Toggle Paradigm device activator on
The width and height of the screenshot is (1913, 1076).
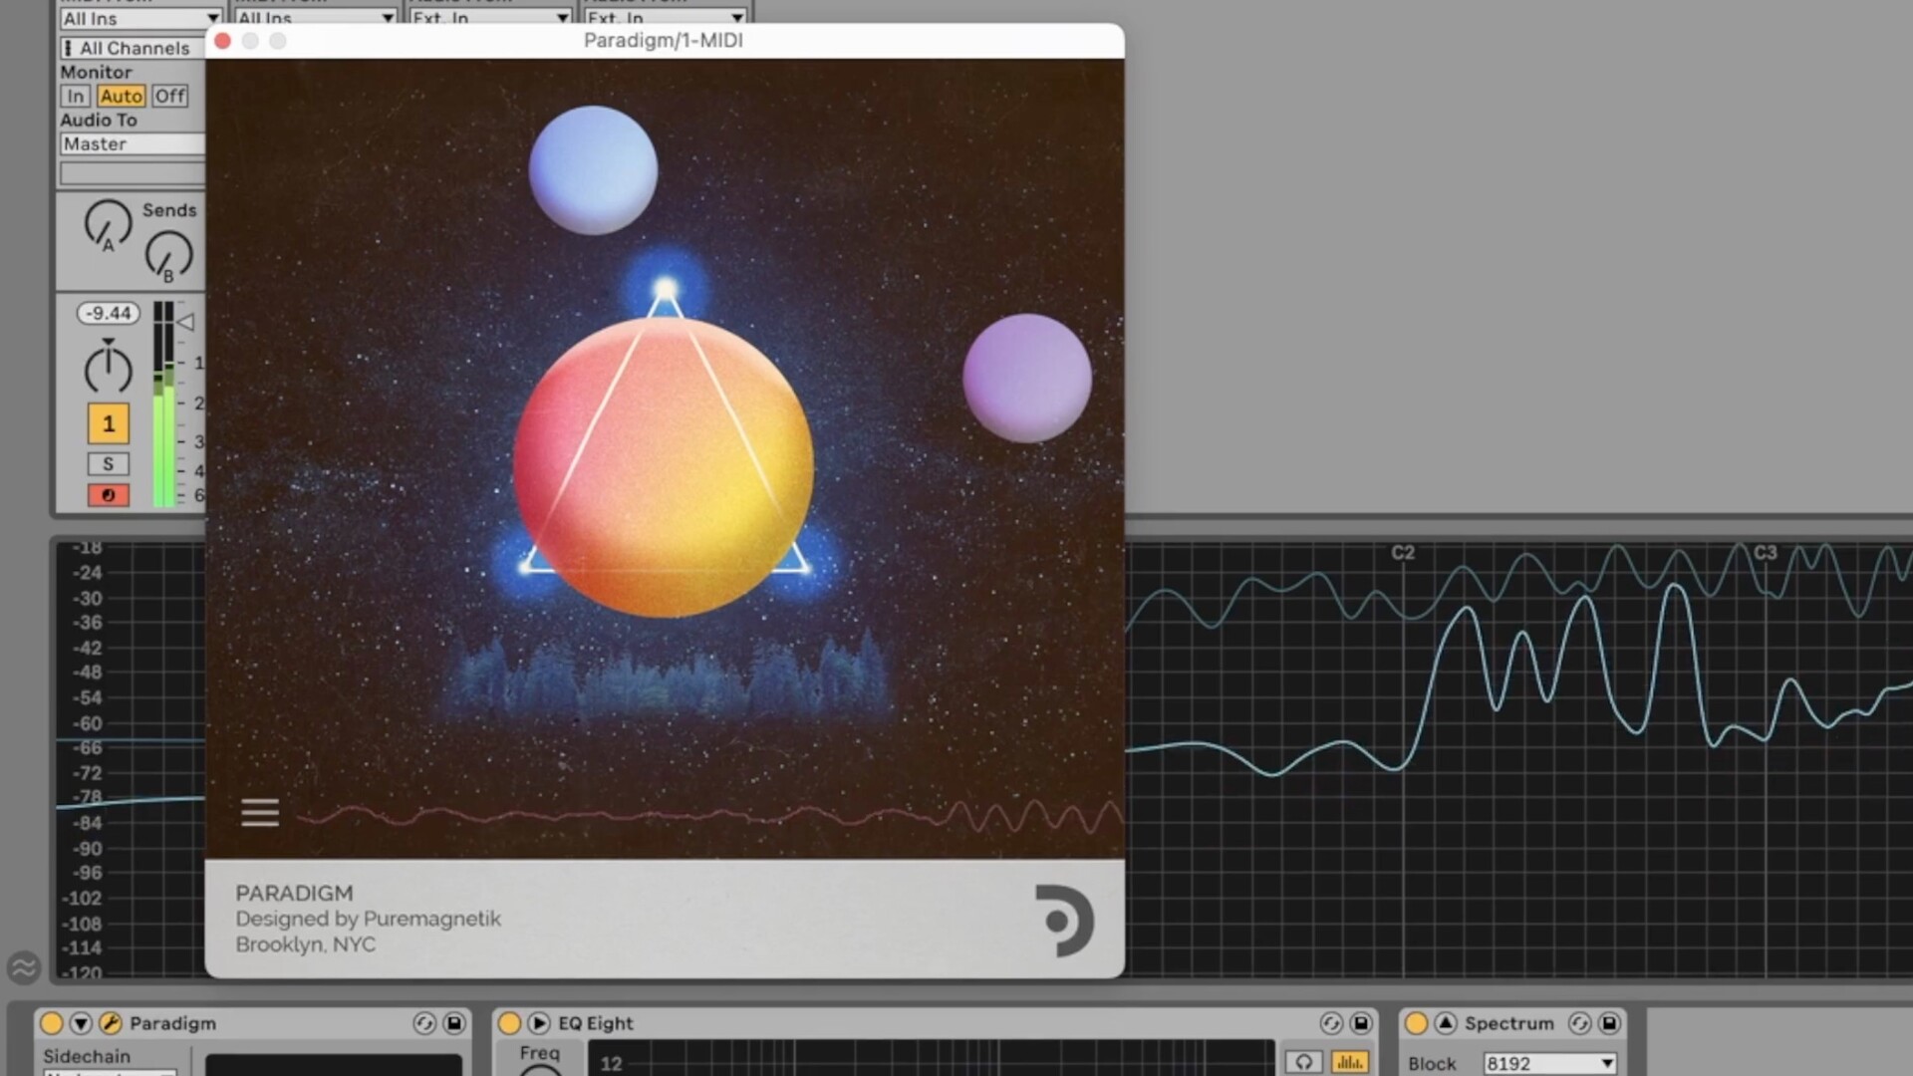52,1023
